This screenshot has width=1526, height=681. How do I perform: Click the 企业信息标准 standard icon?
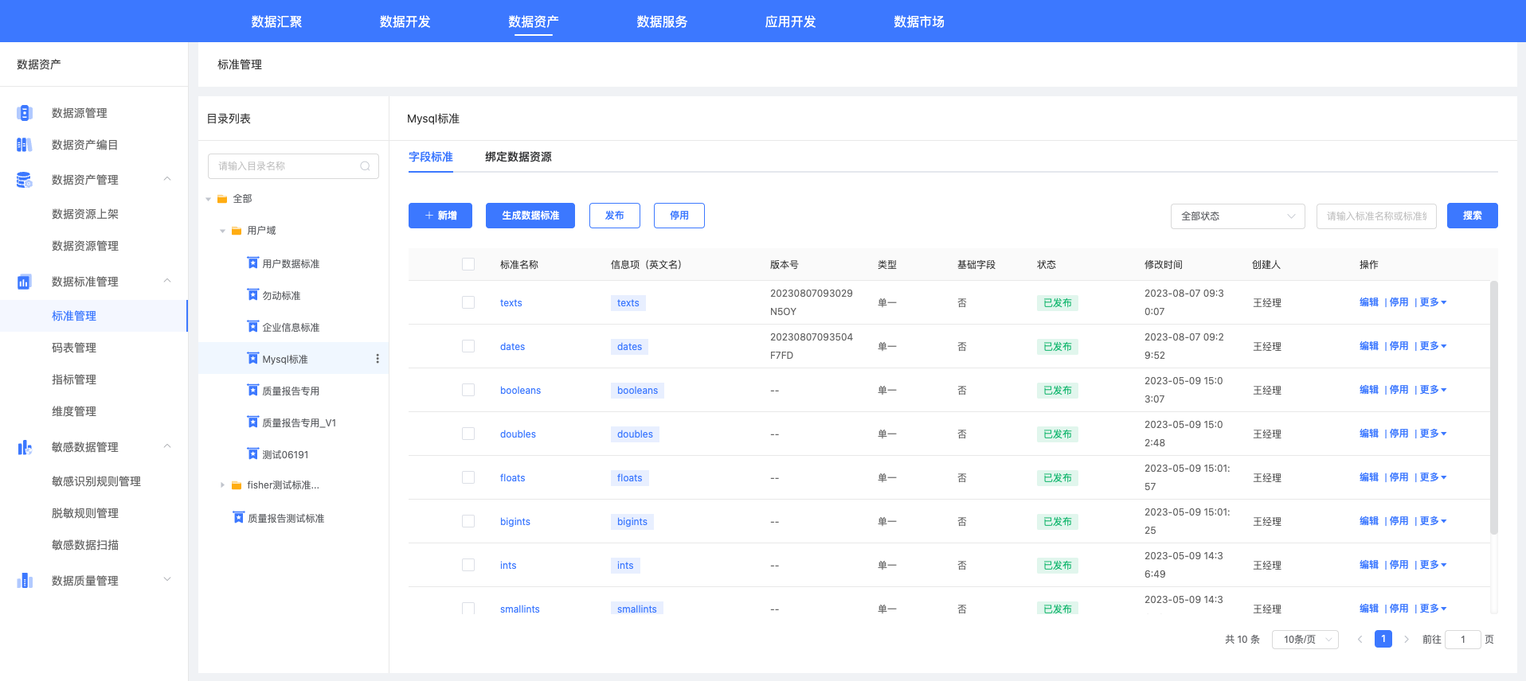coord(253,327)
